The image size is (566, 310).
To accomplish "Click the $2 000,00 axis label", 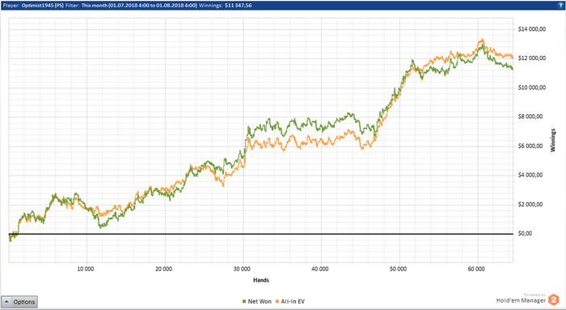I will (x=530, y=205).
